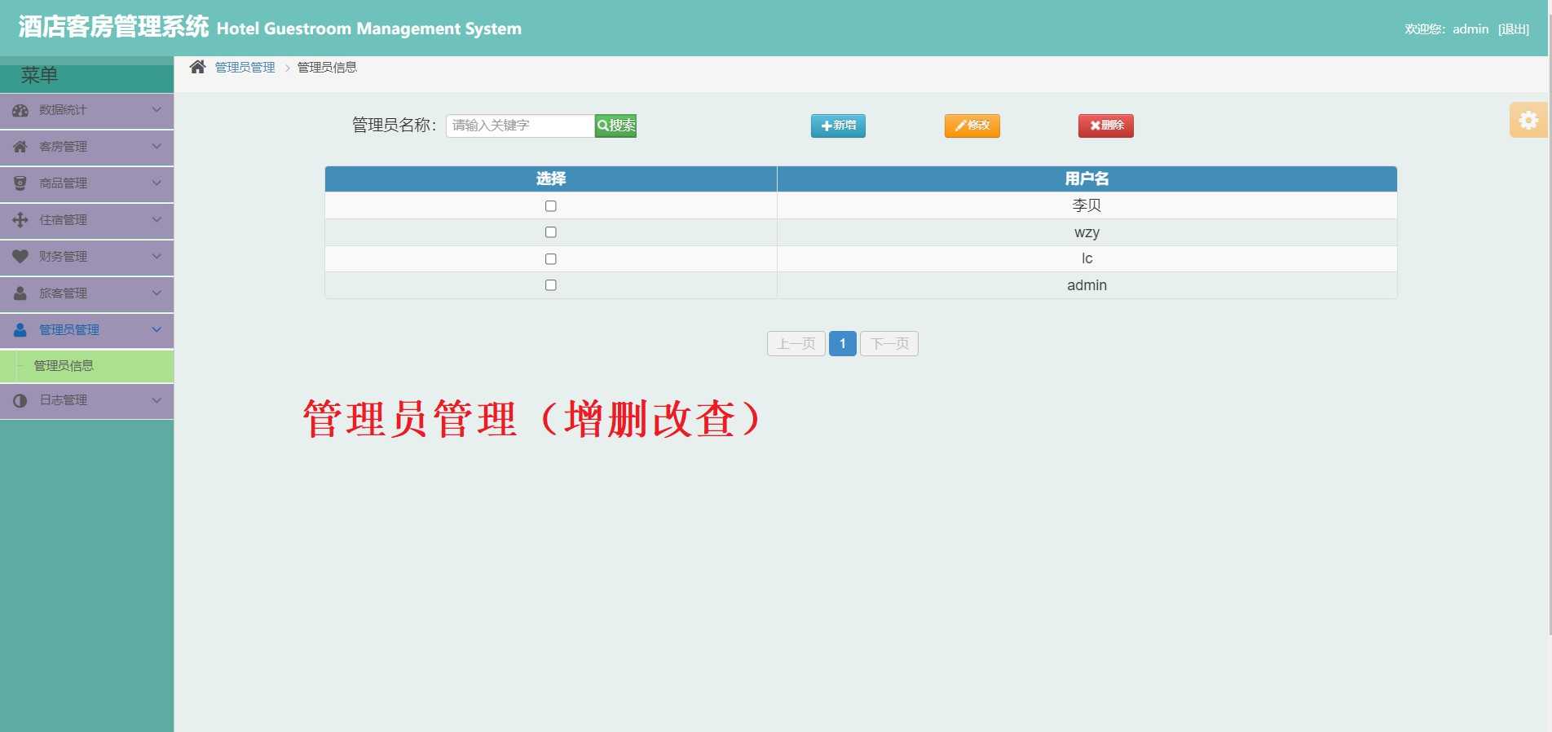Image resolution: width=1552 pixels, height=732 pixels.
Task: Click the blue 新增 add button
Action: click(838, 126)
